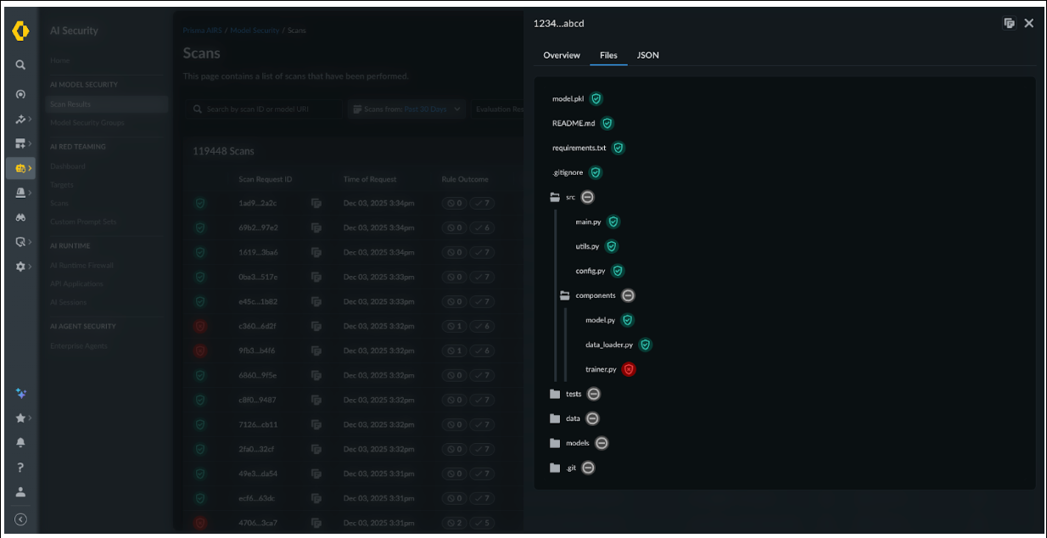Click the shield icon next to README.md

point(607,123)
